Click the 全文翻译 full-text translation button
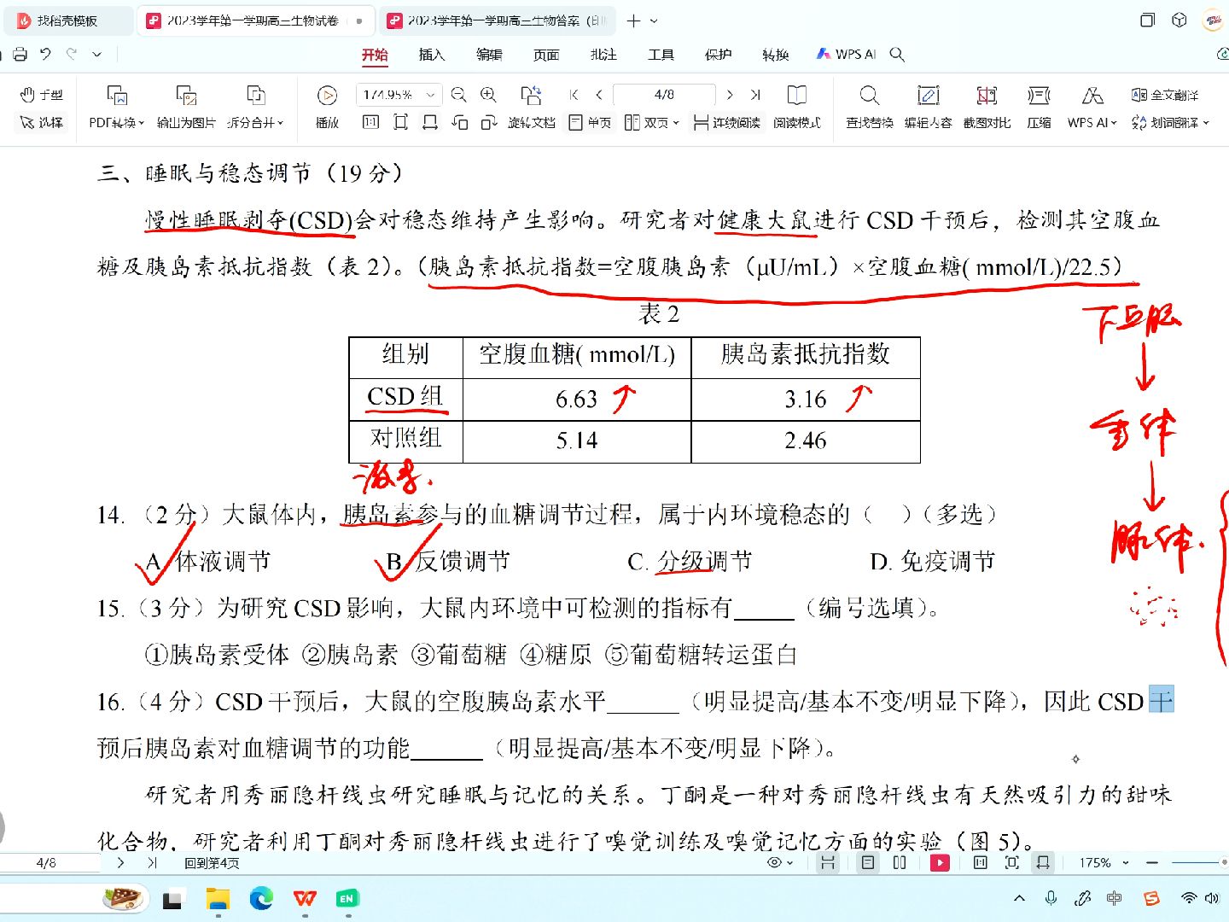1229x922 pixels. point(1165,95)
